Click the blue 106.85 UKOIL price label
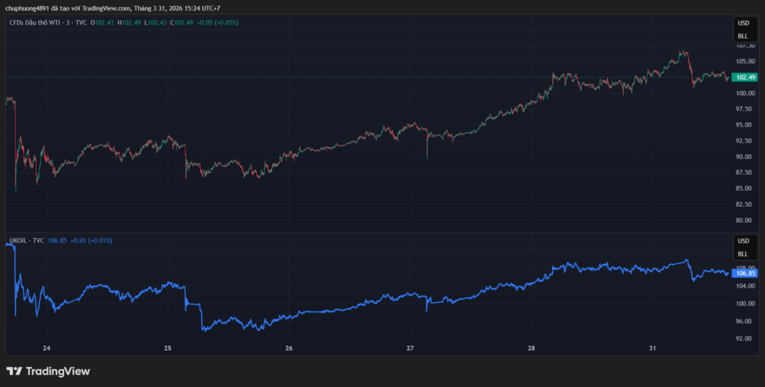 (746, 273)
